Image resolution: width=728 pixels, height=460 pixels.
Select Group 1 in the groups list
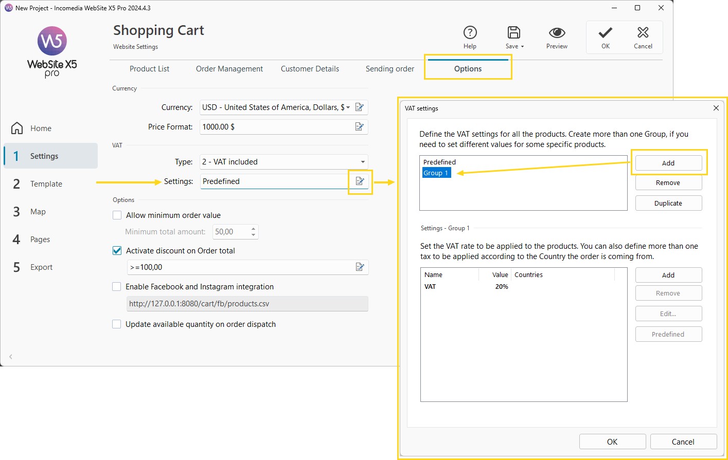[x=436, y=173]
